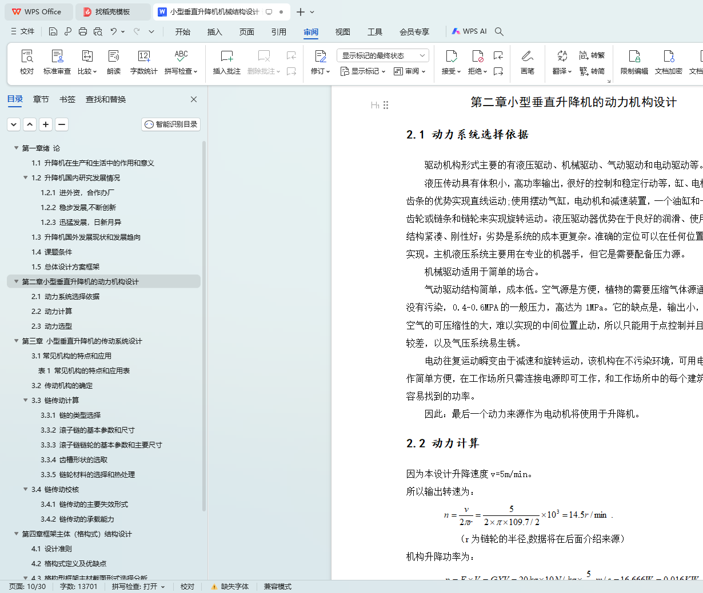Start 朗读 read aloud
This screenshot has width=703, height=593.
(x=114, y=62)
